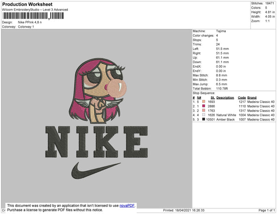Click the Description column header
Screen dimensions: 277x214
225,98
